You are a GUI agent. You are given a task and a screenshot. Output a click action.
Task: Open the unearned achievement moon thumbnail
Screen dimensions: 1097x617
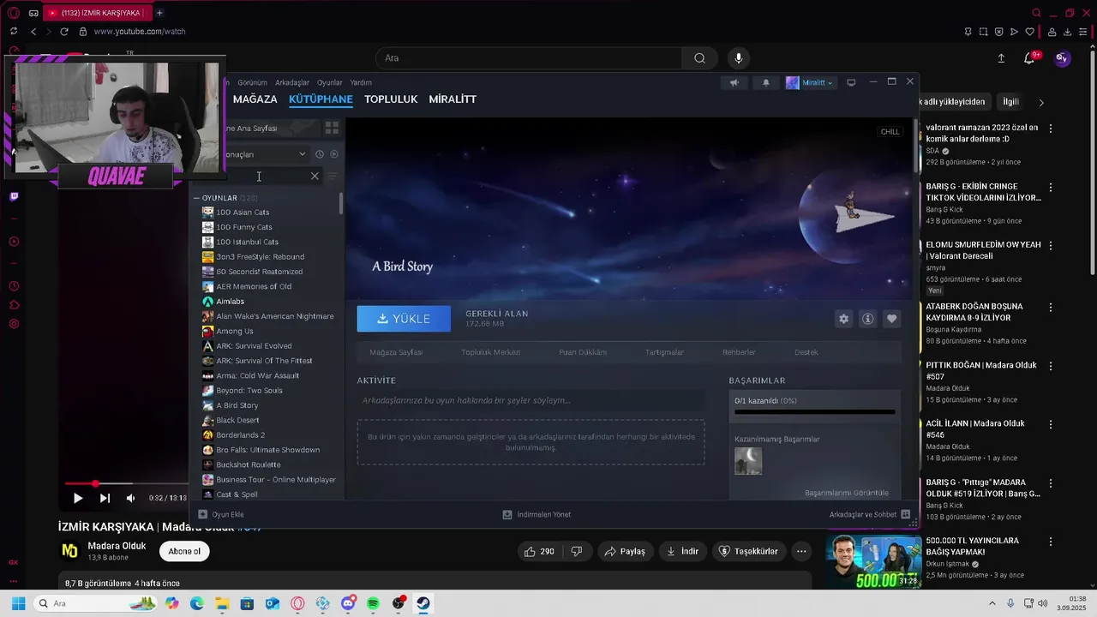tap(748, 461)
